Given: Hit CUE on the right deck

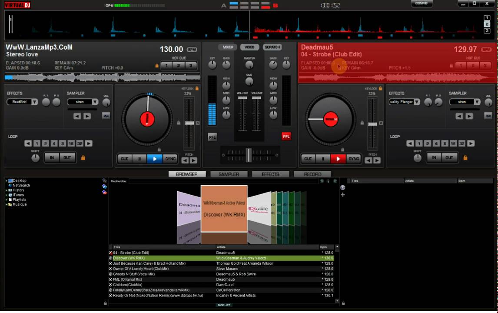Looking at the screenshot, I should point(308,159).
